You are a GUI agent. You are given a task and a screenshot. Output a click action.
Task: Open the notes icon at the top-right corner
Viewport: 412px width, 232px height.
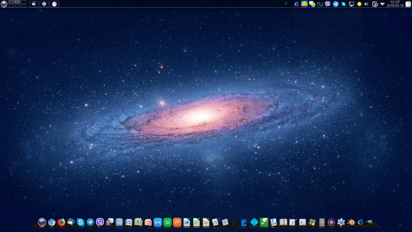(x=408, y=4)
